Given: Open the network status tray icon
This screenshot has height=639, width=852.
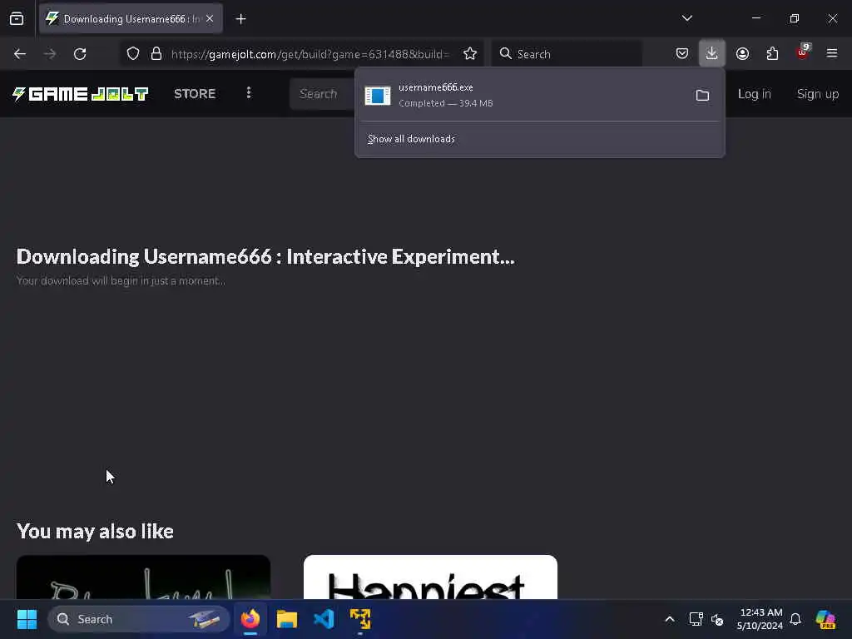Looking at the screenshot, I should [696, 619].
